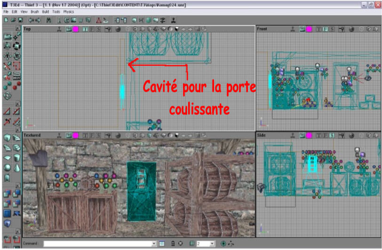Image resolution: width=382 pixels, height=250 pixels.
Task: Click the Top viewport title label
Action: (27, 29)
